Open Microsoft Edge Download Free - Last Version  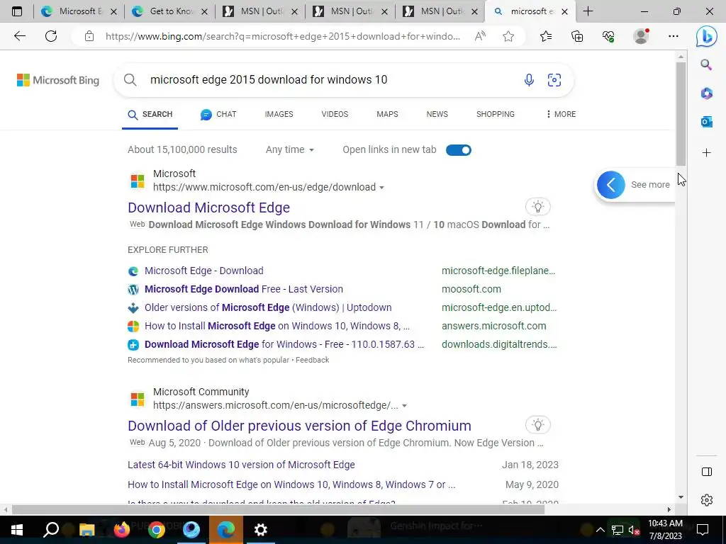(244, 289)
